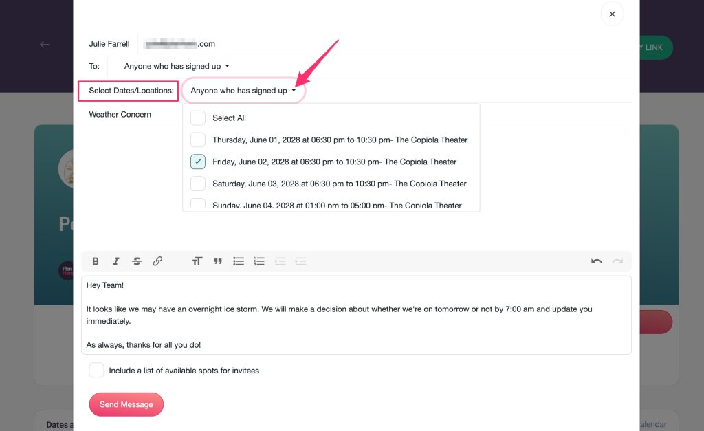The image size is (704, 431).
Task: Close the message dialog with the X
Action: pyautogui.click(x=612, y=14)
